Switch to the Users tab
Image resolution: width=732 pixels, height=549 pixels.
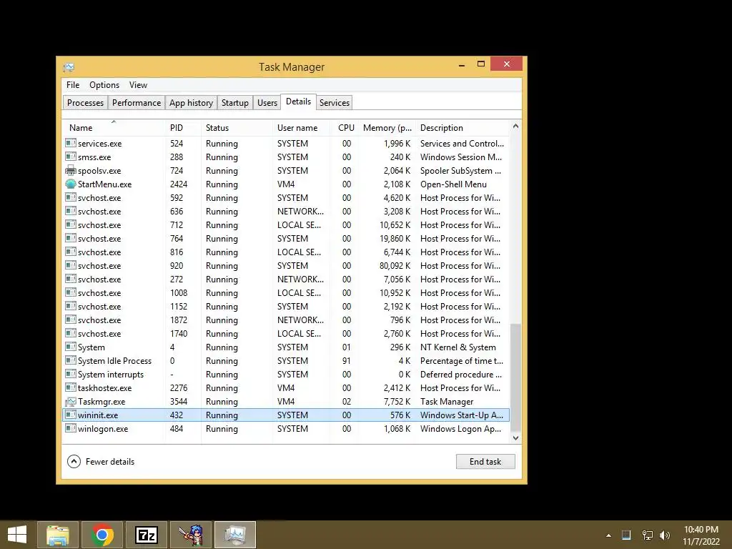click(x=267, y=103)
